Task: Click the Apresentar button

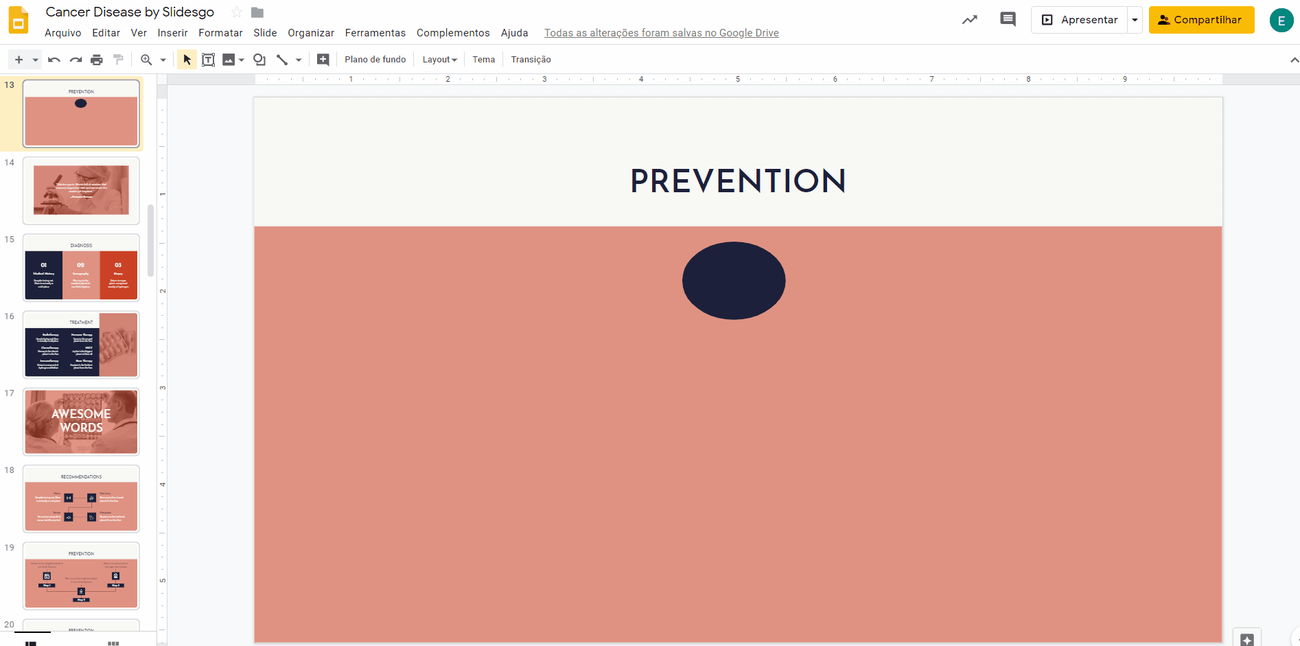Action: pyautogui.click(x=1080, y=20)
